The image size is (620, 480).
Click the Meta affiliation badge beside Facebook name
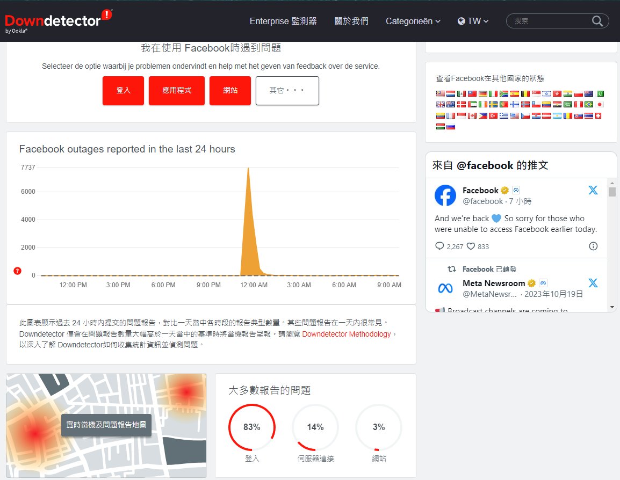[516, 190]
